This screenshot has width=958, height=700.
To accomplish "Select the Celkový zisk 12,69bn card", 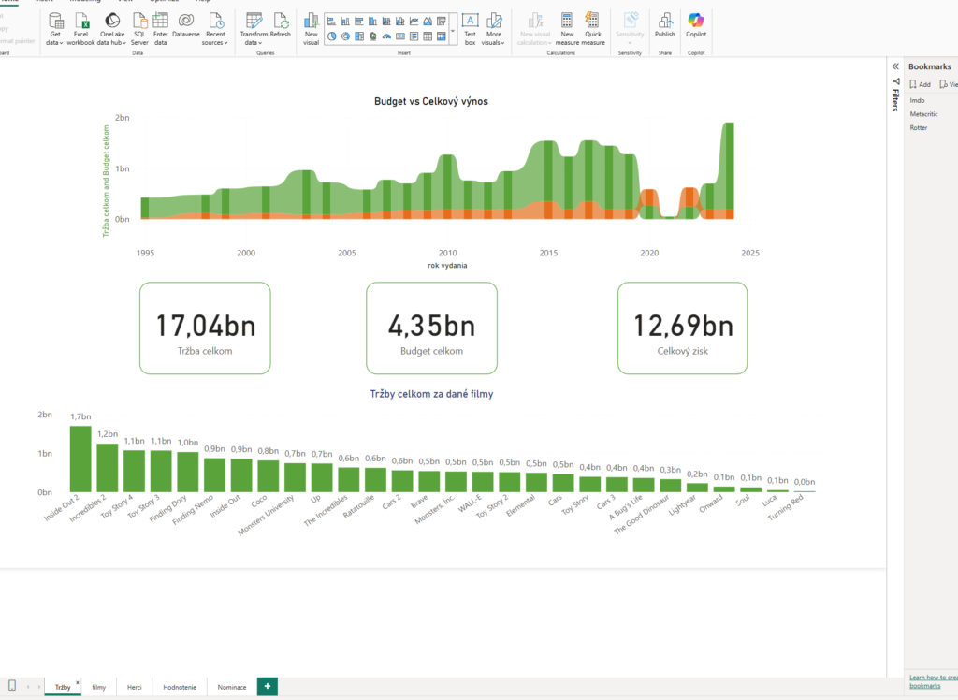I will pos(682,328).
